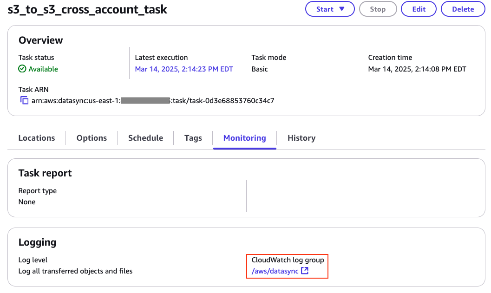
Task: View the Schedule tab
Action: pyautogui.click(x=145, y=138)
